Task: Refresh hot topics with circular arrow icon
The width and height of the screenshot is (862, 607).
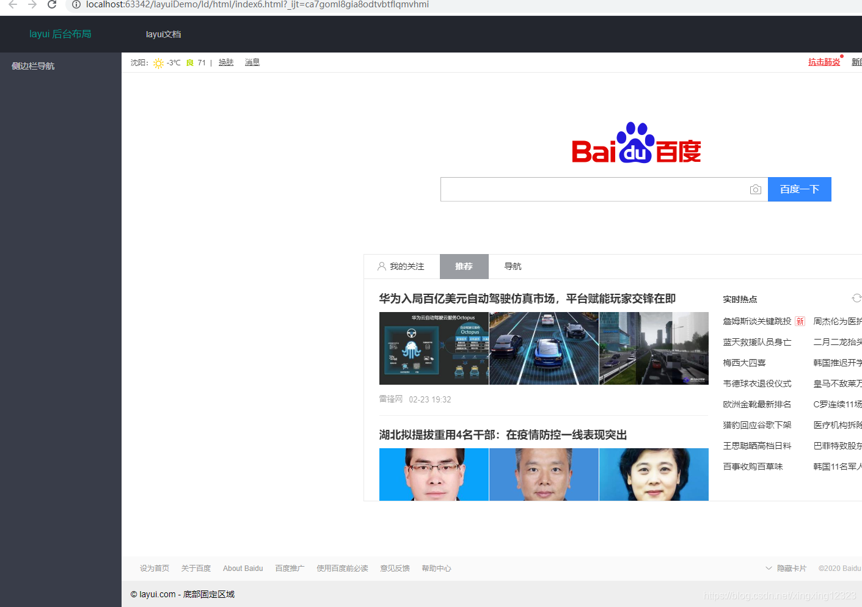Action: (857, 298)
